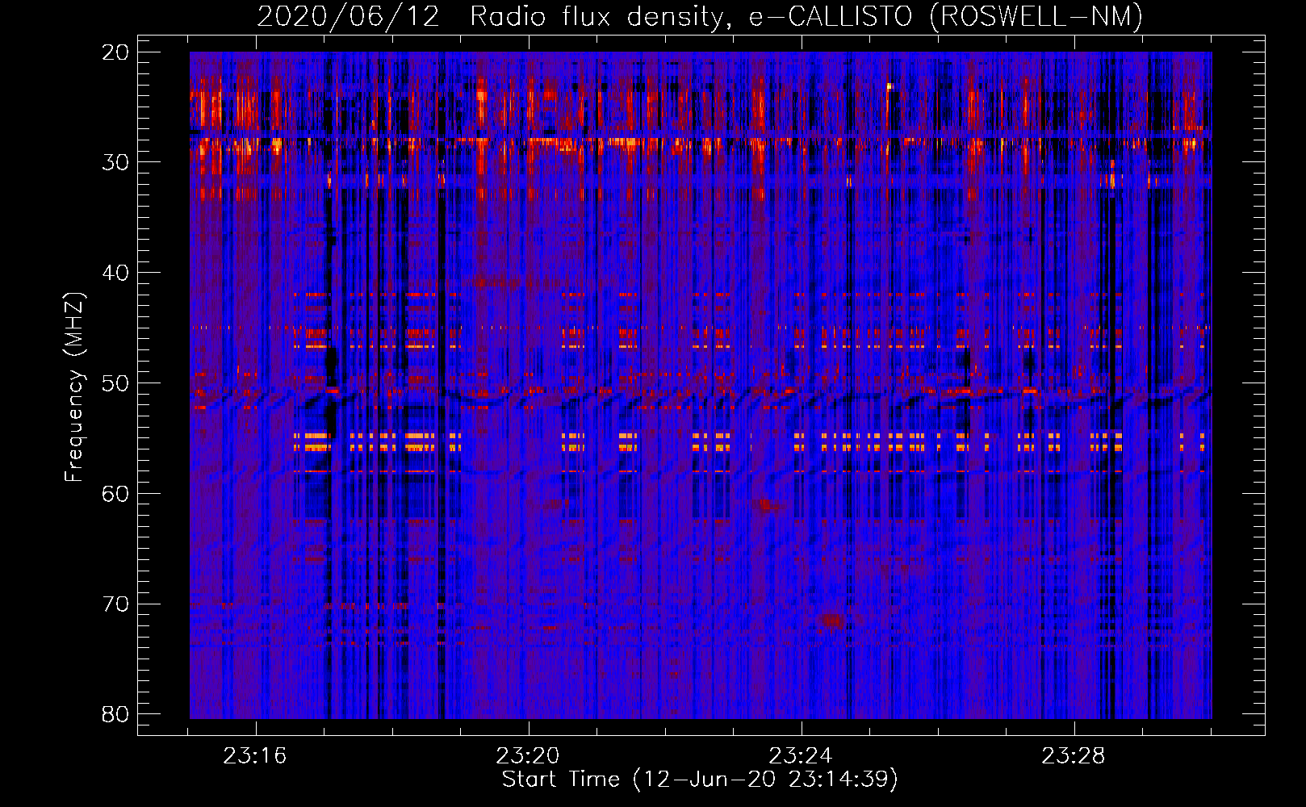Click the 'e-CALLISTO (ROSWELL-NM)' title text
The width and height of the screenshot is (1306, 807).
click(946, 17)
